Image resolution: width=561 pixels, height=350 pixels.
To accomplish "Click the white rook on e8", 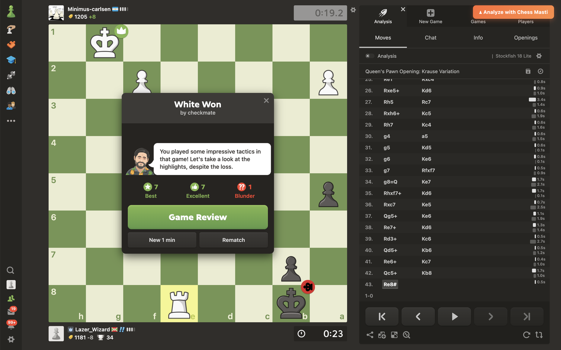I will (x=179, y=304).
